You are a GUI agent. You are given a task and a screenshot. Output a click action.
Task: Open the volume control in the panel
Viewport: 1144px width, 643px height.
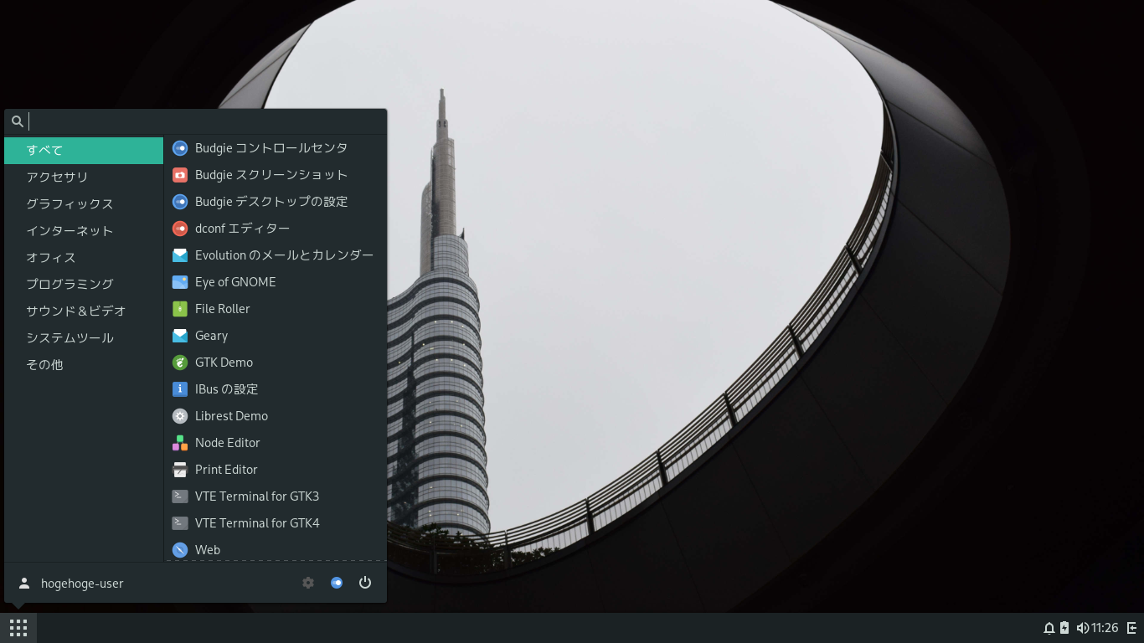pyautogui.click(x=1082, y=628)
